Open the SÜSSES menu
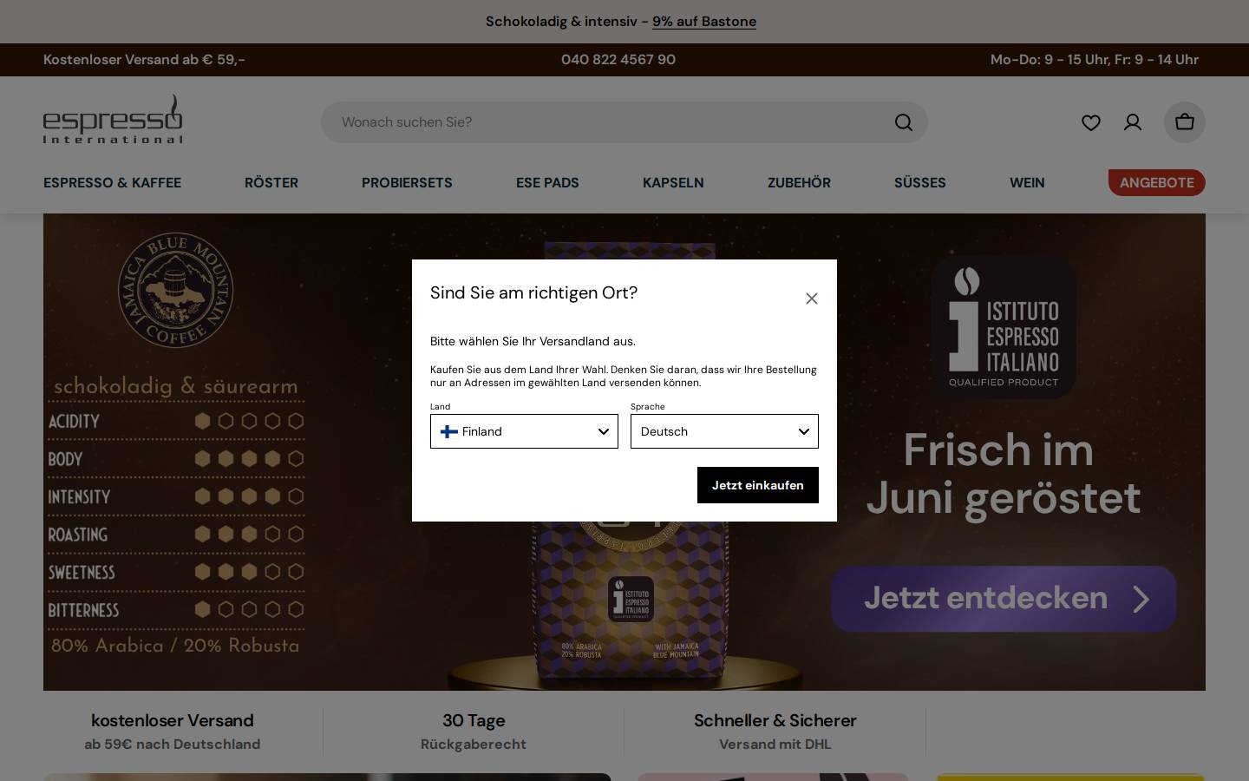1249x781 pixels. (920, 182)
